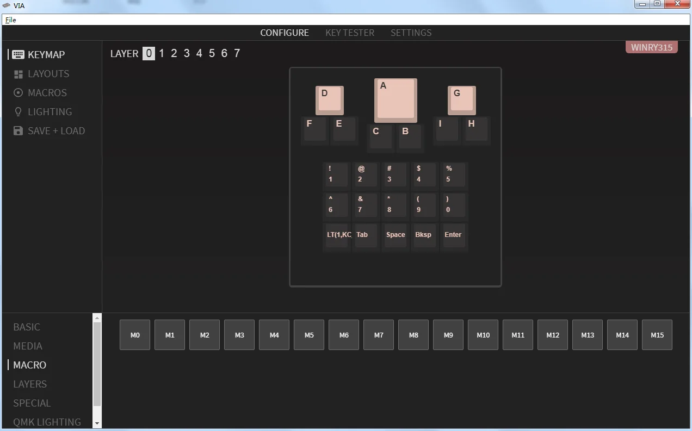Image resolution: width=692 pixels, height=431 pixels.
Task: Click the Lighting bulb icon
Action: point(18,112)
